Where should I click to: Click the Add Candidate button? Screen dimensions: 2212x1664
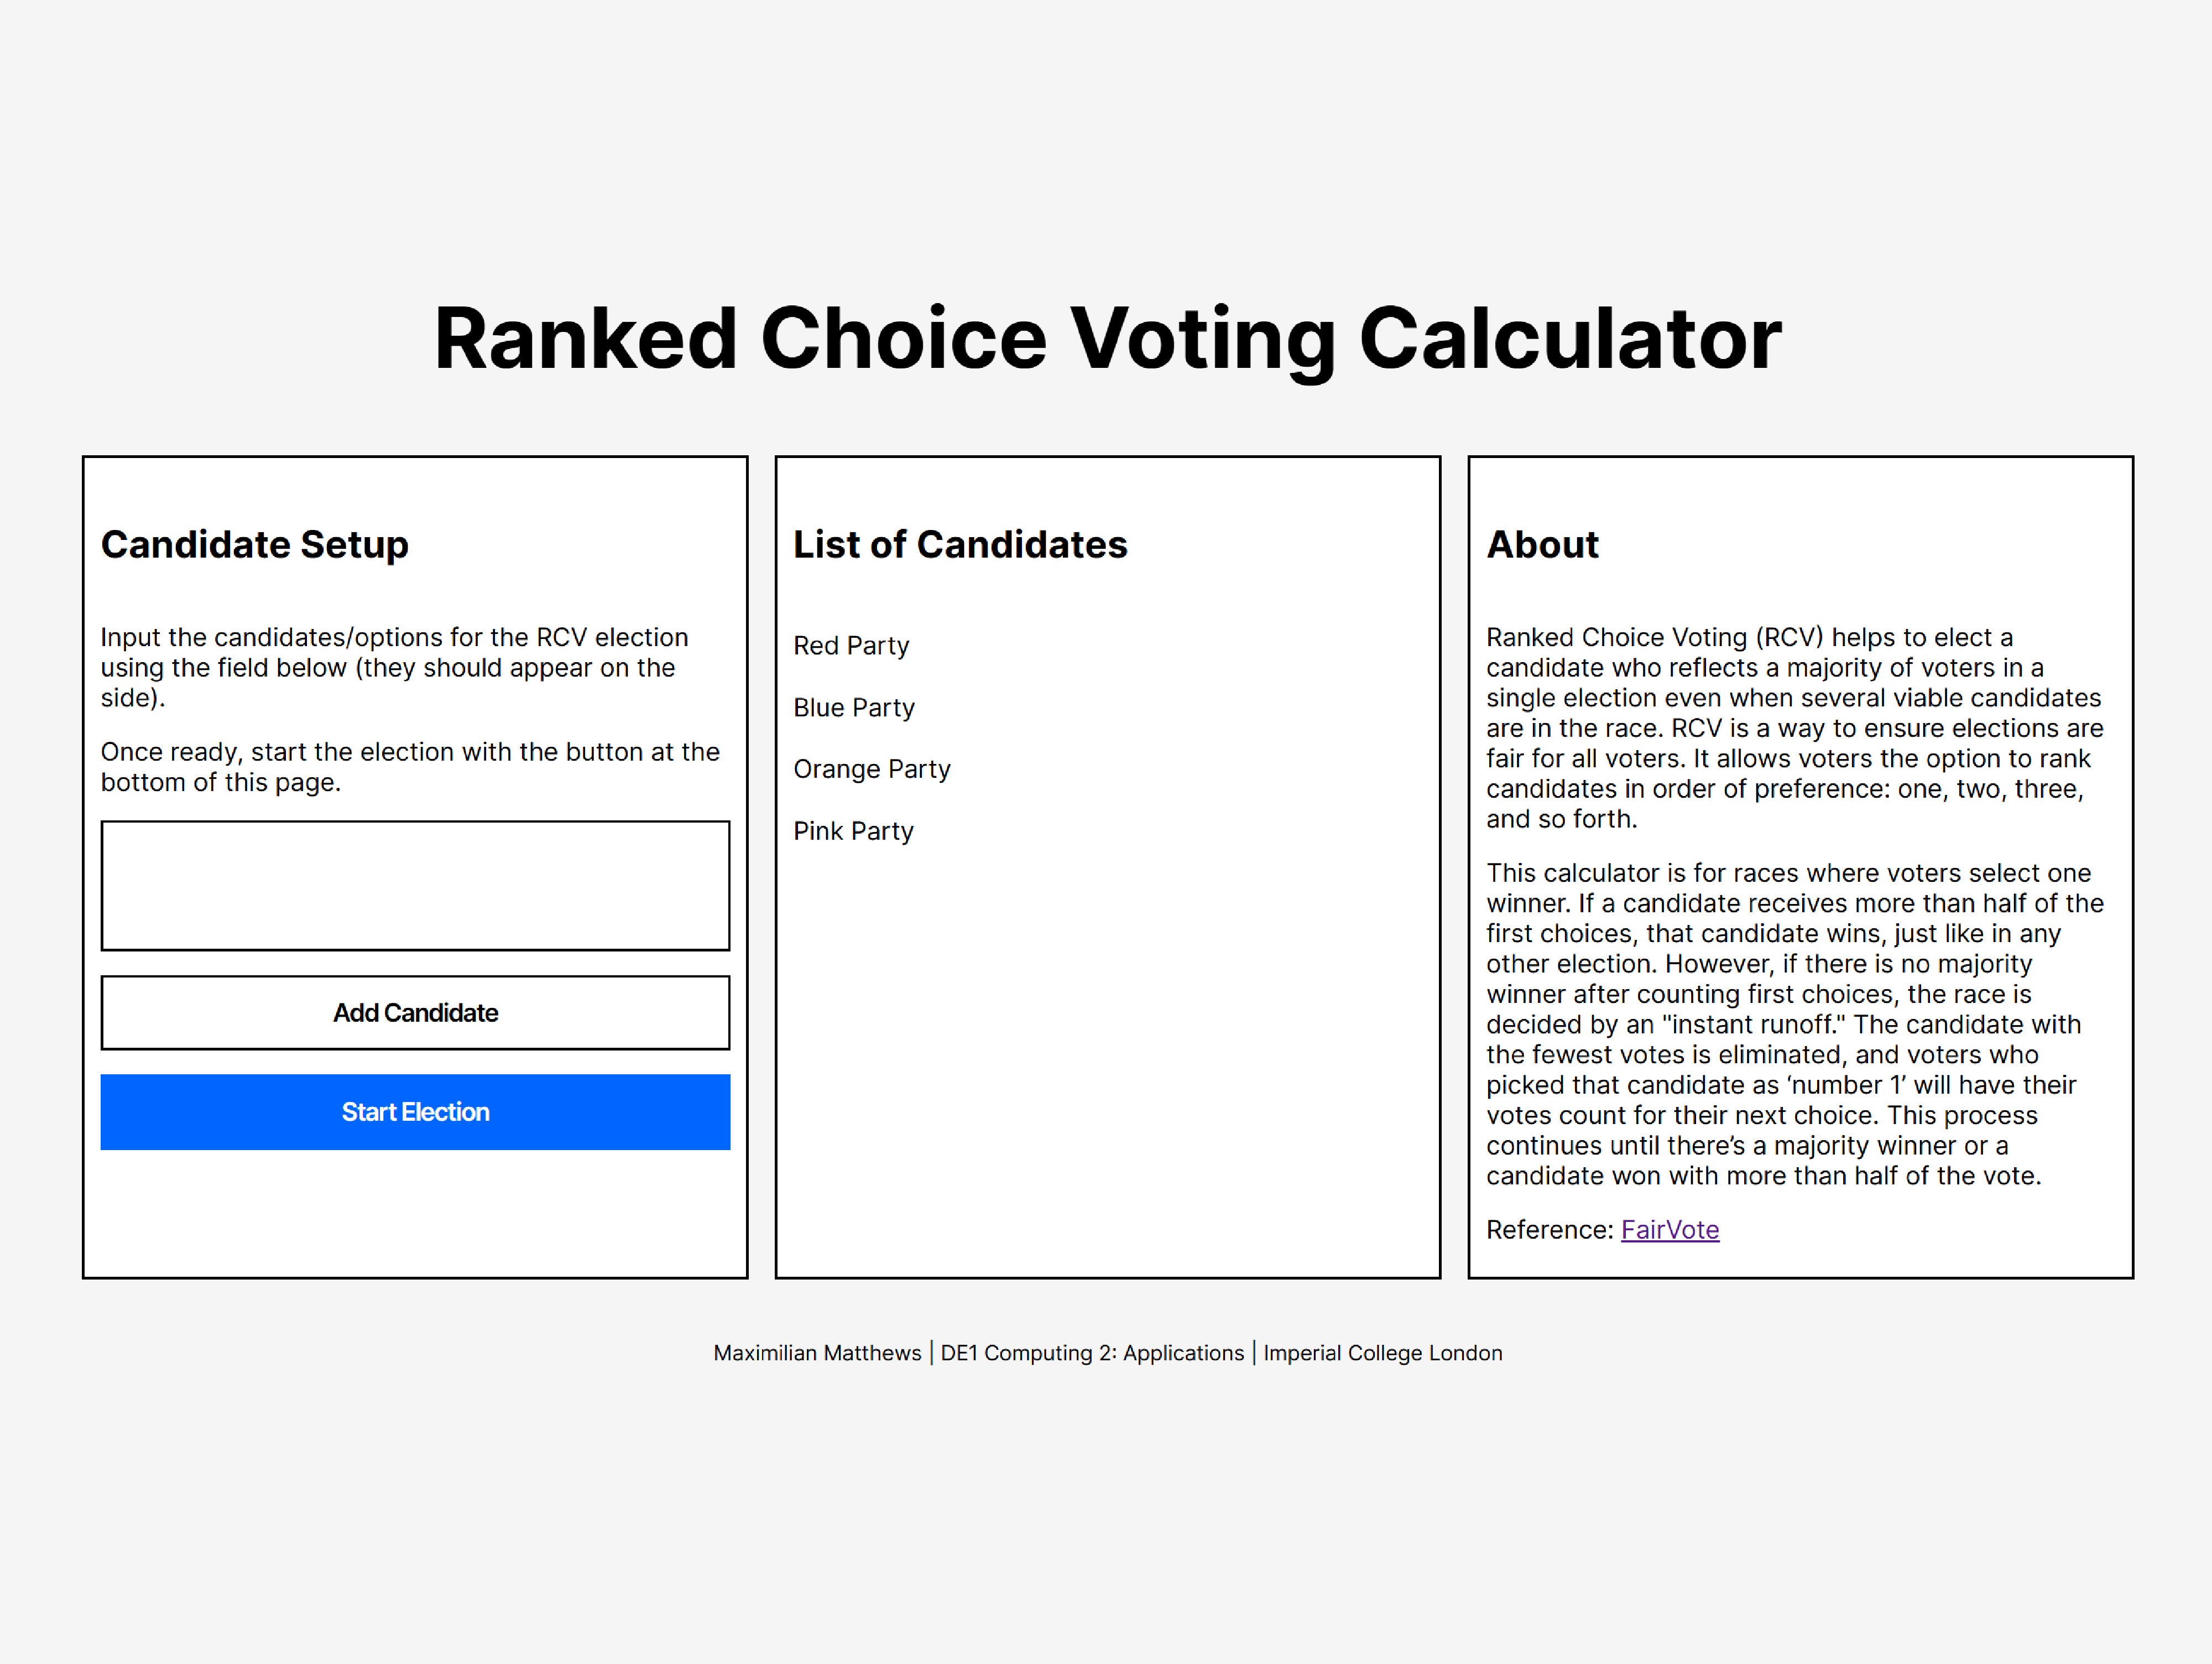tap(414, 1012)
